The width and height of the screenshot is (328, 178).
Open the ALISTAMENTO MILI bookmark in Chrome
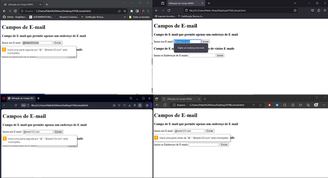(41, 17)
